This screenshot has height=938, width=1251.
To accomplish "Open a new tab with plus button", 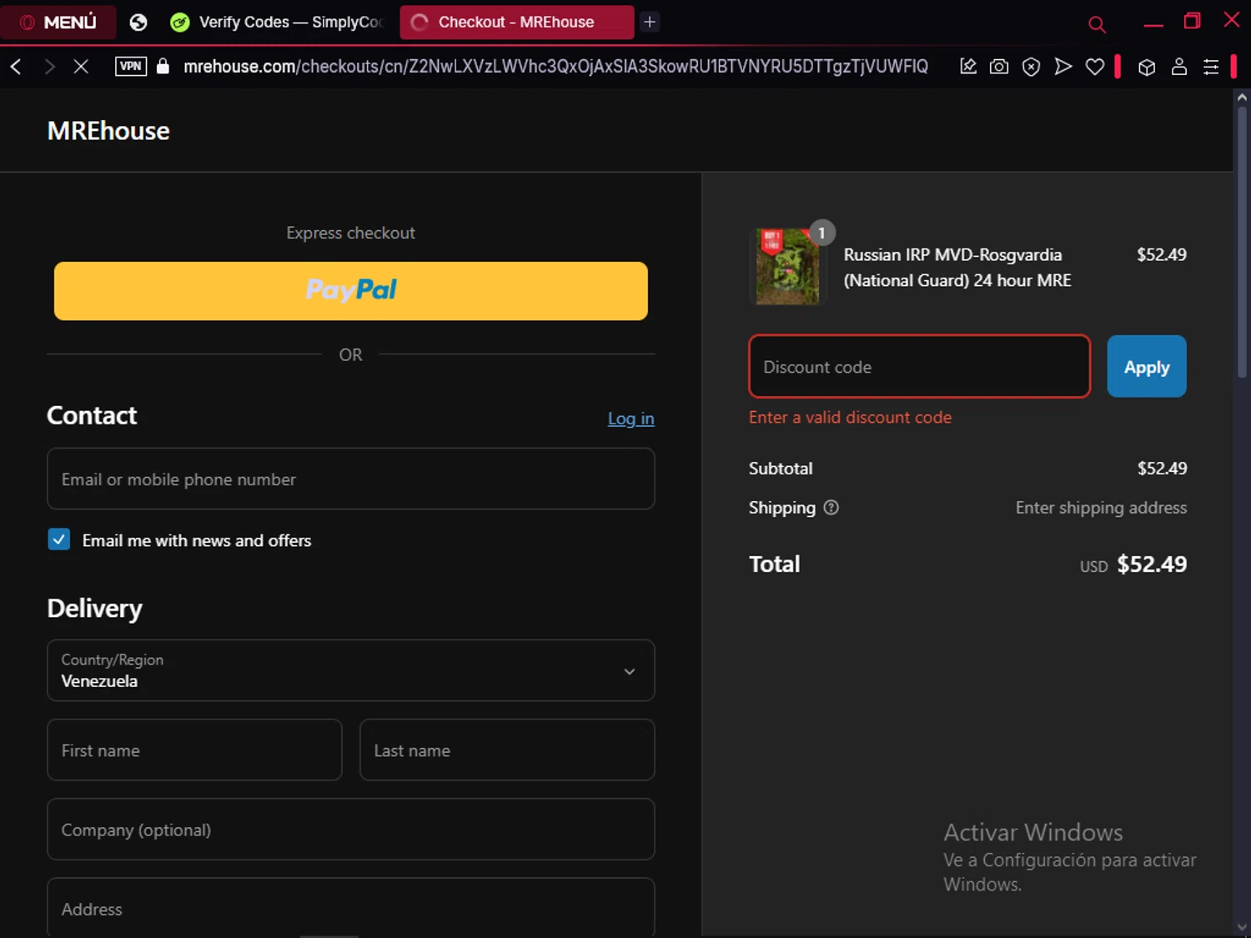I will click(x=650, y=23).
